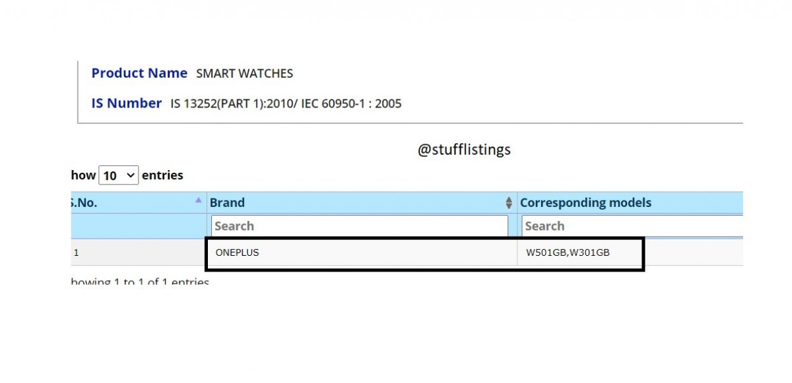Click the Brand search input field

click(x=360, y=226)
